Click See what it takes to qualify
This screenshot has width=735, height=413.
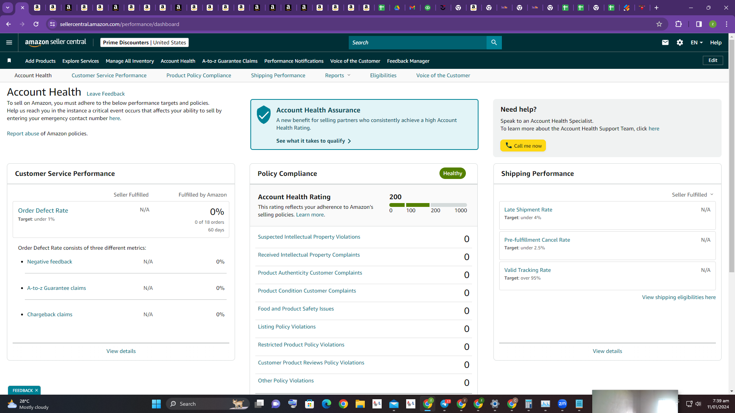tap(314, 141)
